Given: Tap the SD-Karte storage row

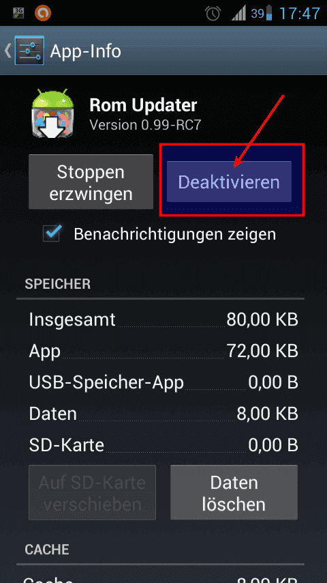Looking at the screenshot, I should point(163,444).
